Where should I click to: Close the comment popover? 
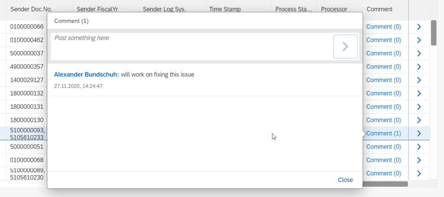pos(345,180)
